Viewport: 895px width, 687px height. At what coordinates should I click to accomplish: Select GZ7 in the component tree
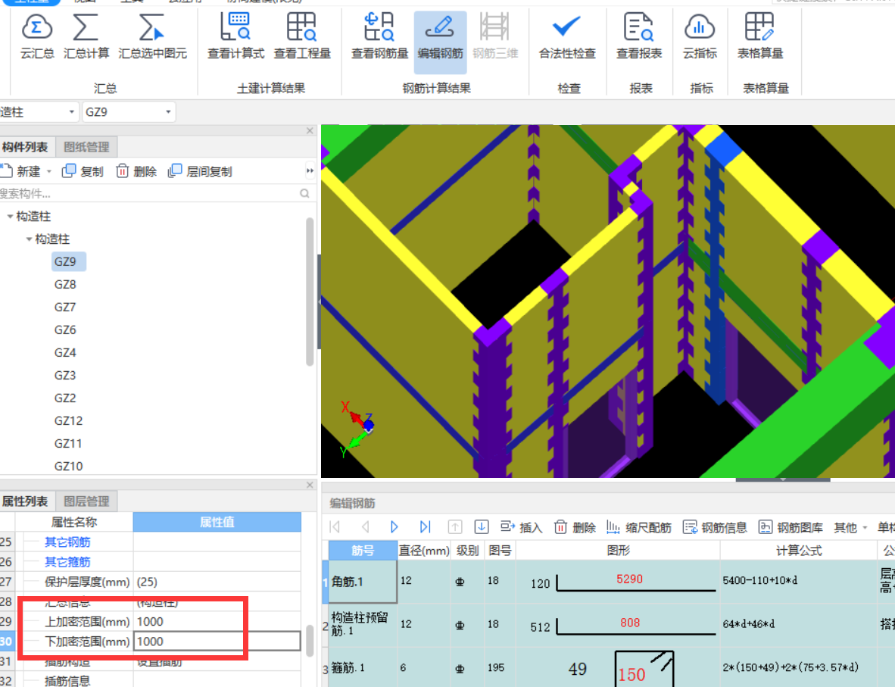point(65,308)
